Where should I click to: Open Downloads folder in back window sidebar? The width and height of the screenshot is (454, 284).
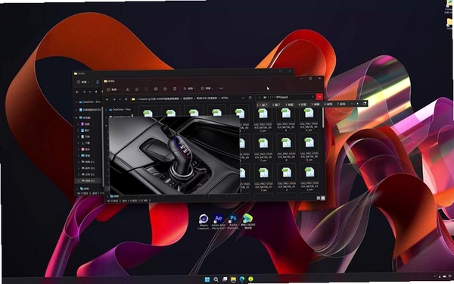[x=85, y=143]
